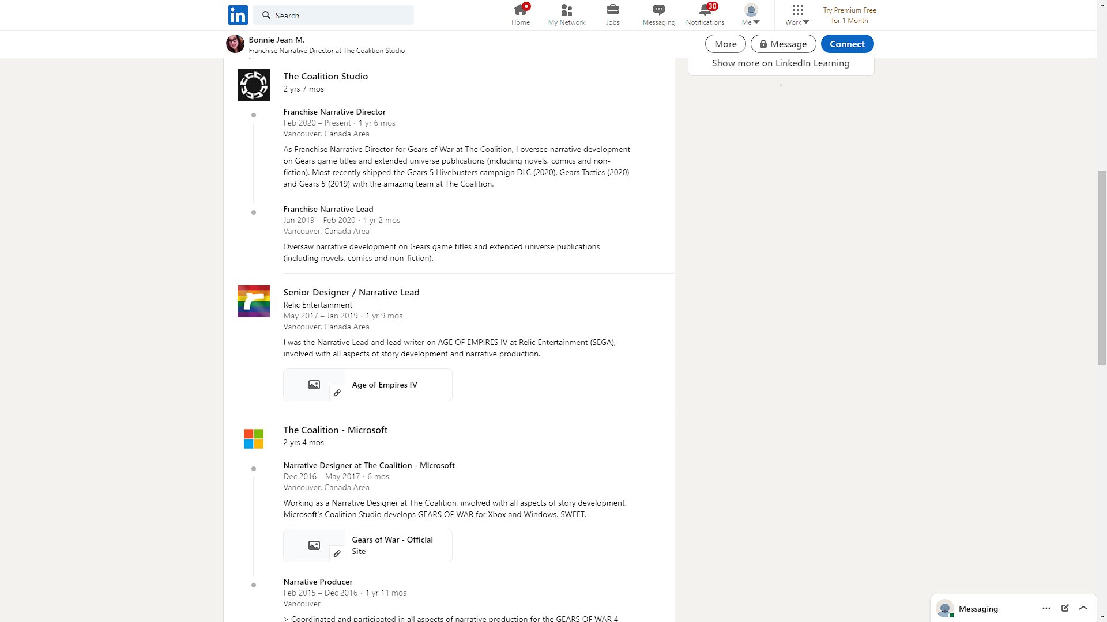Click the Microsoft company logo
This screenshot has height=622, width=1107.
coord(254,439)
